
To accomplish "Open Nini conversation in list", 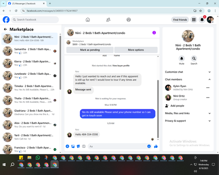I will [29, 38].
